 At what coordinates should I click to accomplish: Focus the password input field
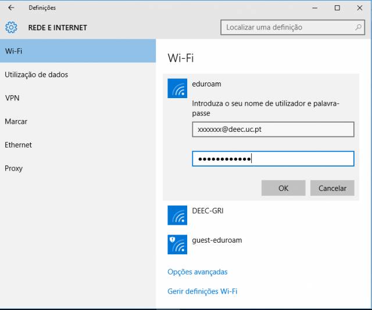pos(273,158)
